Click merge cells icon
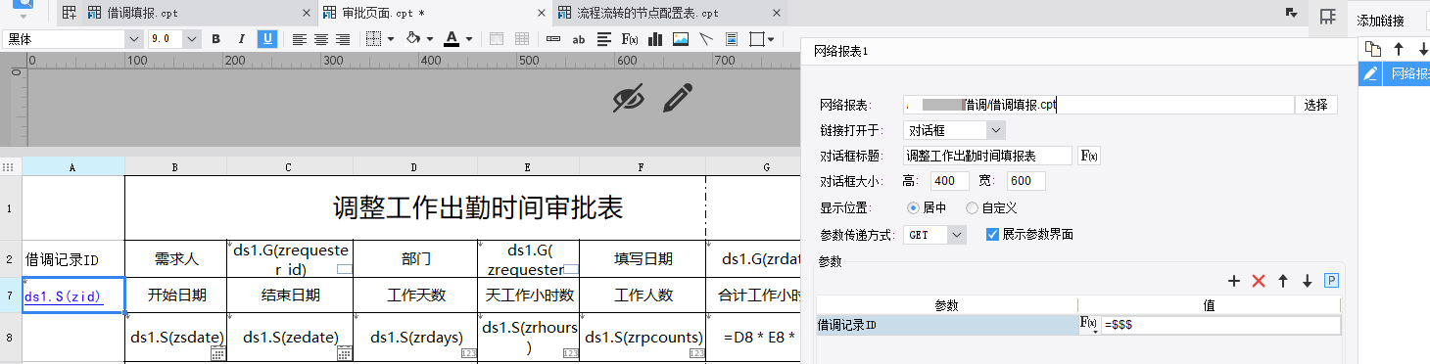1430x364 pixels. pyautogui.click(x=497, y=39)
